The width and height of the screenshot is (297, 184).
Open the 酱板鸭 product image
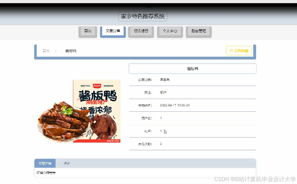[x=79, y=111]
